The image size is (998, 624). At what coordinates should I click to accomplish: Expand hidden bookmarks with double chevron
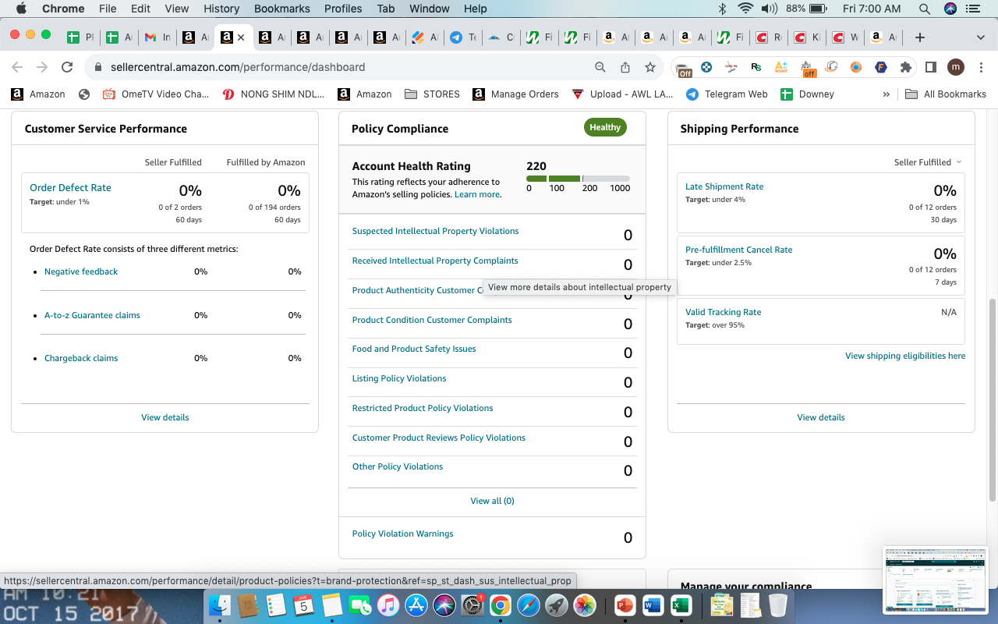886,94
